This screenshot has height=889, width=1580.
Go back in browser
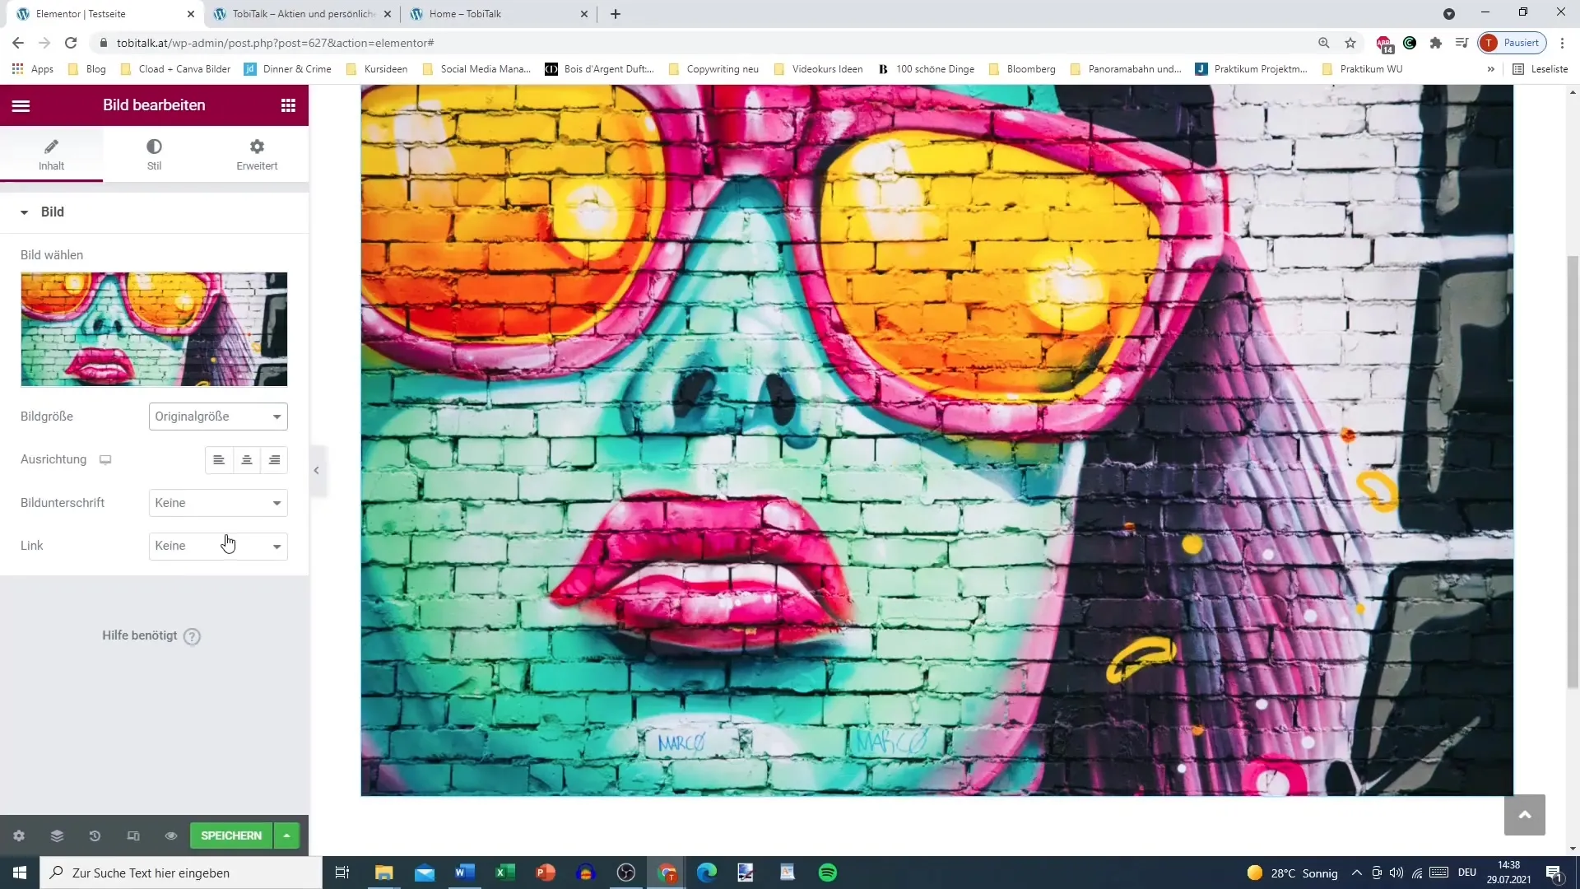(x=18, y=43)
